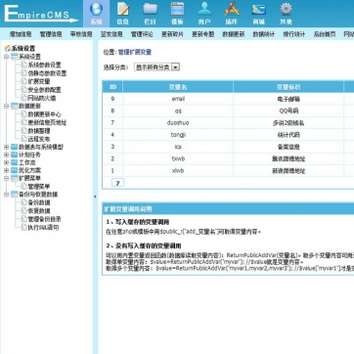Open 管理评论 in the shortcut bar

point(142,34)
